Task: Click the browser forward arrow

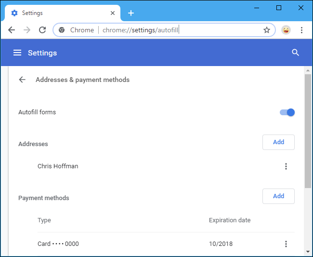Action: click(x=27, y=30)
